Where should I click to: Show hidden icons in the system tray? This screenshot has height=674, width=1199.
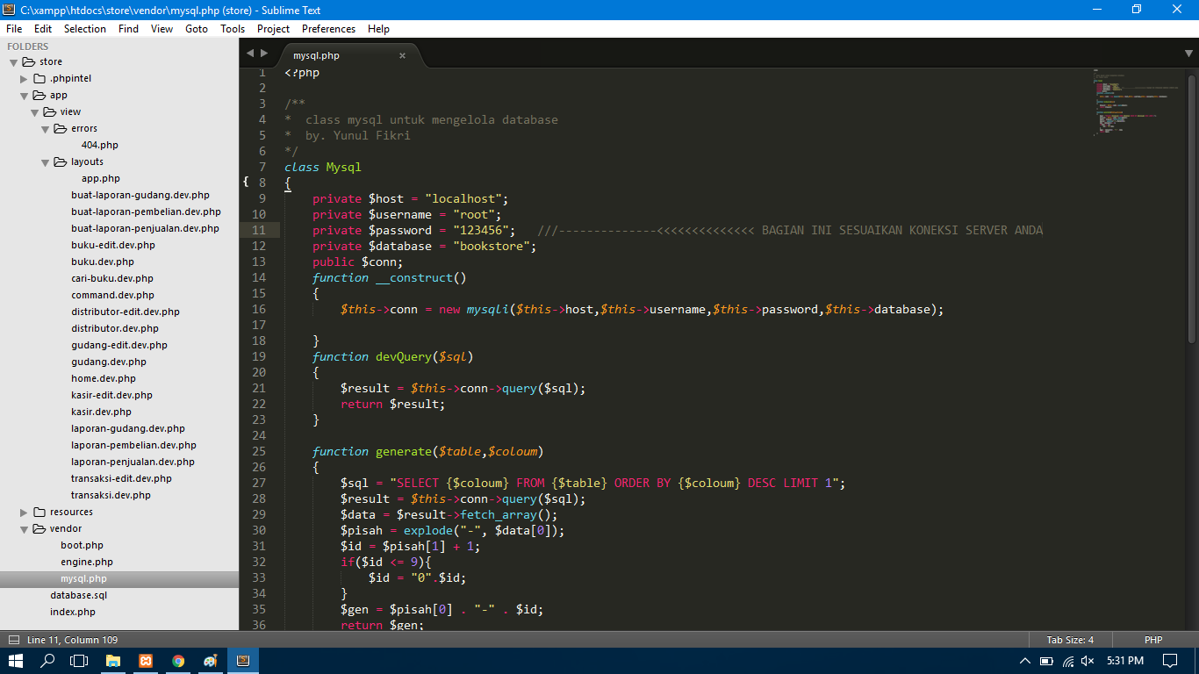(x=1024, y=659)
